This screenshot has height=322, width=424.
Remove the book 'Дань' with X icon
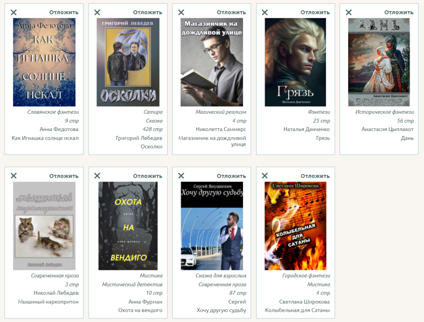point(349,12)
